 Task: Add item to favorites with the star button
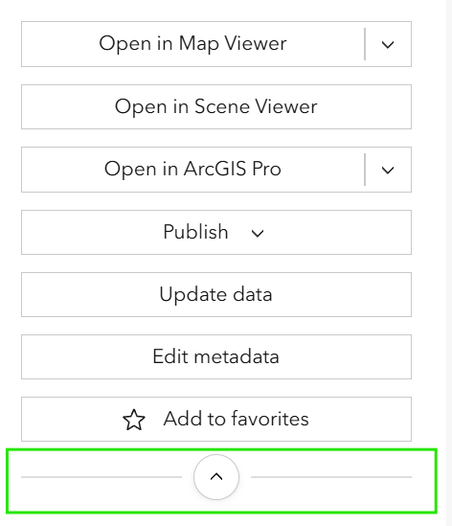tap(216, 419)
